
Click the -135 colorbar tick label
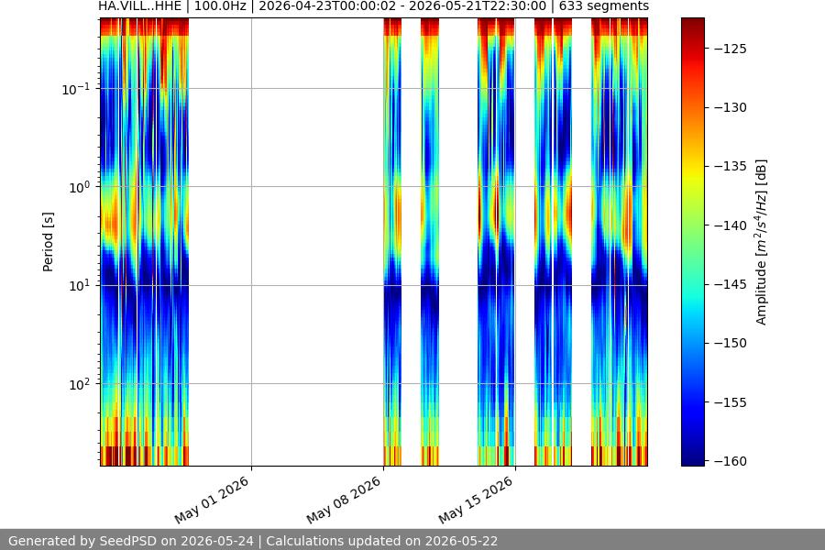(x=731, y=166)
